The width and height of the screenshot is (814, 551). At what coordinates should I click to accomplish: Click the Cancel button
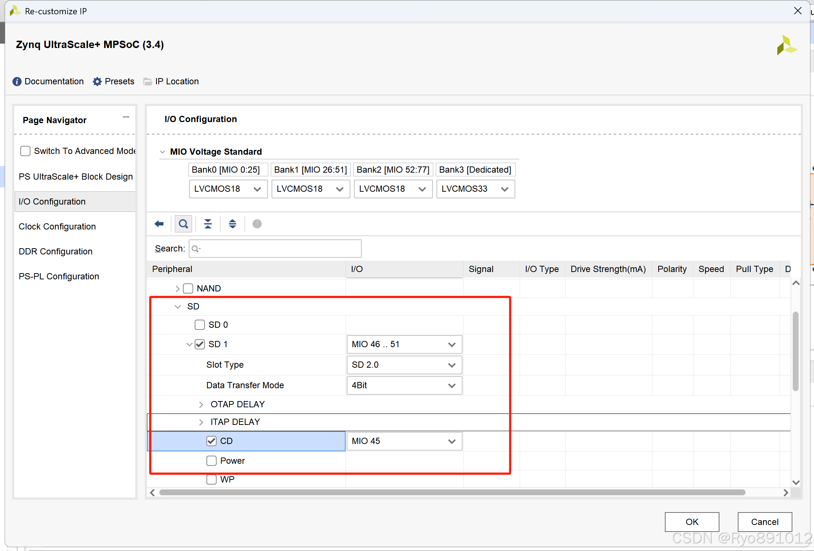(765, 522)
